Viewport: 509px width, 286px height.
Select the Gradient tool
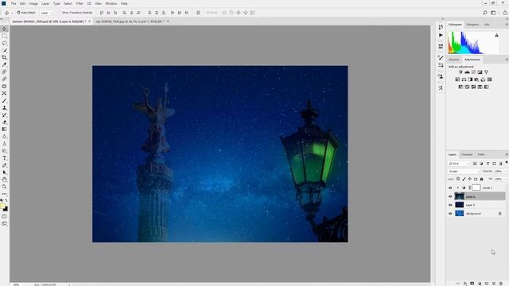click(x=4, y=129)
